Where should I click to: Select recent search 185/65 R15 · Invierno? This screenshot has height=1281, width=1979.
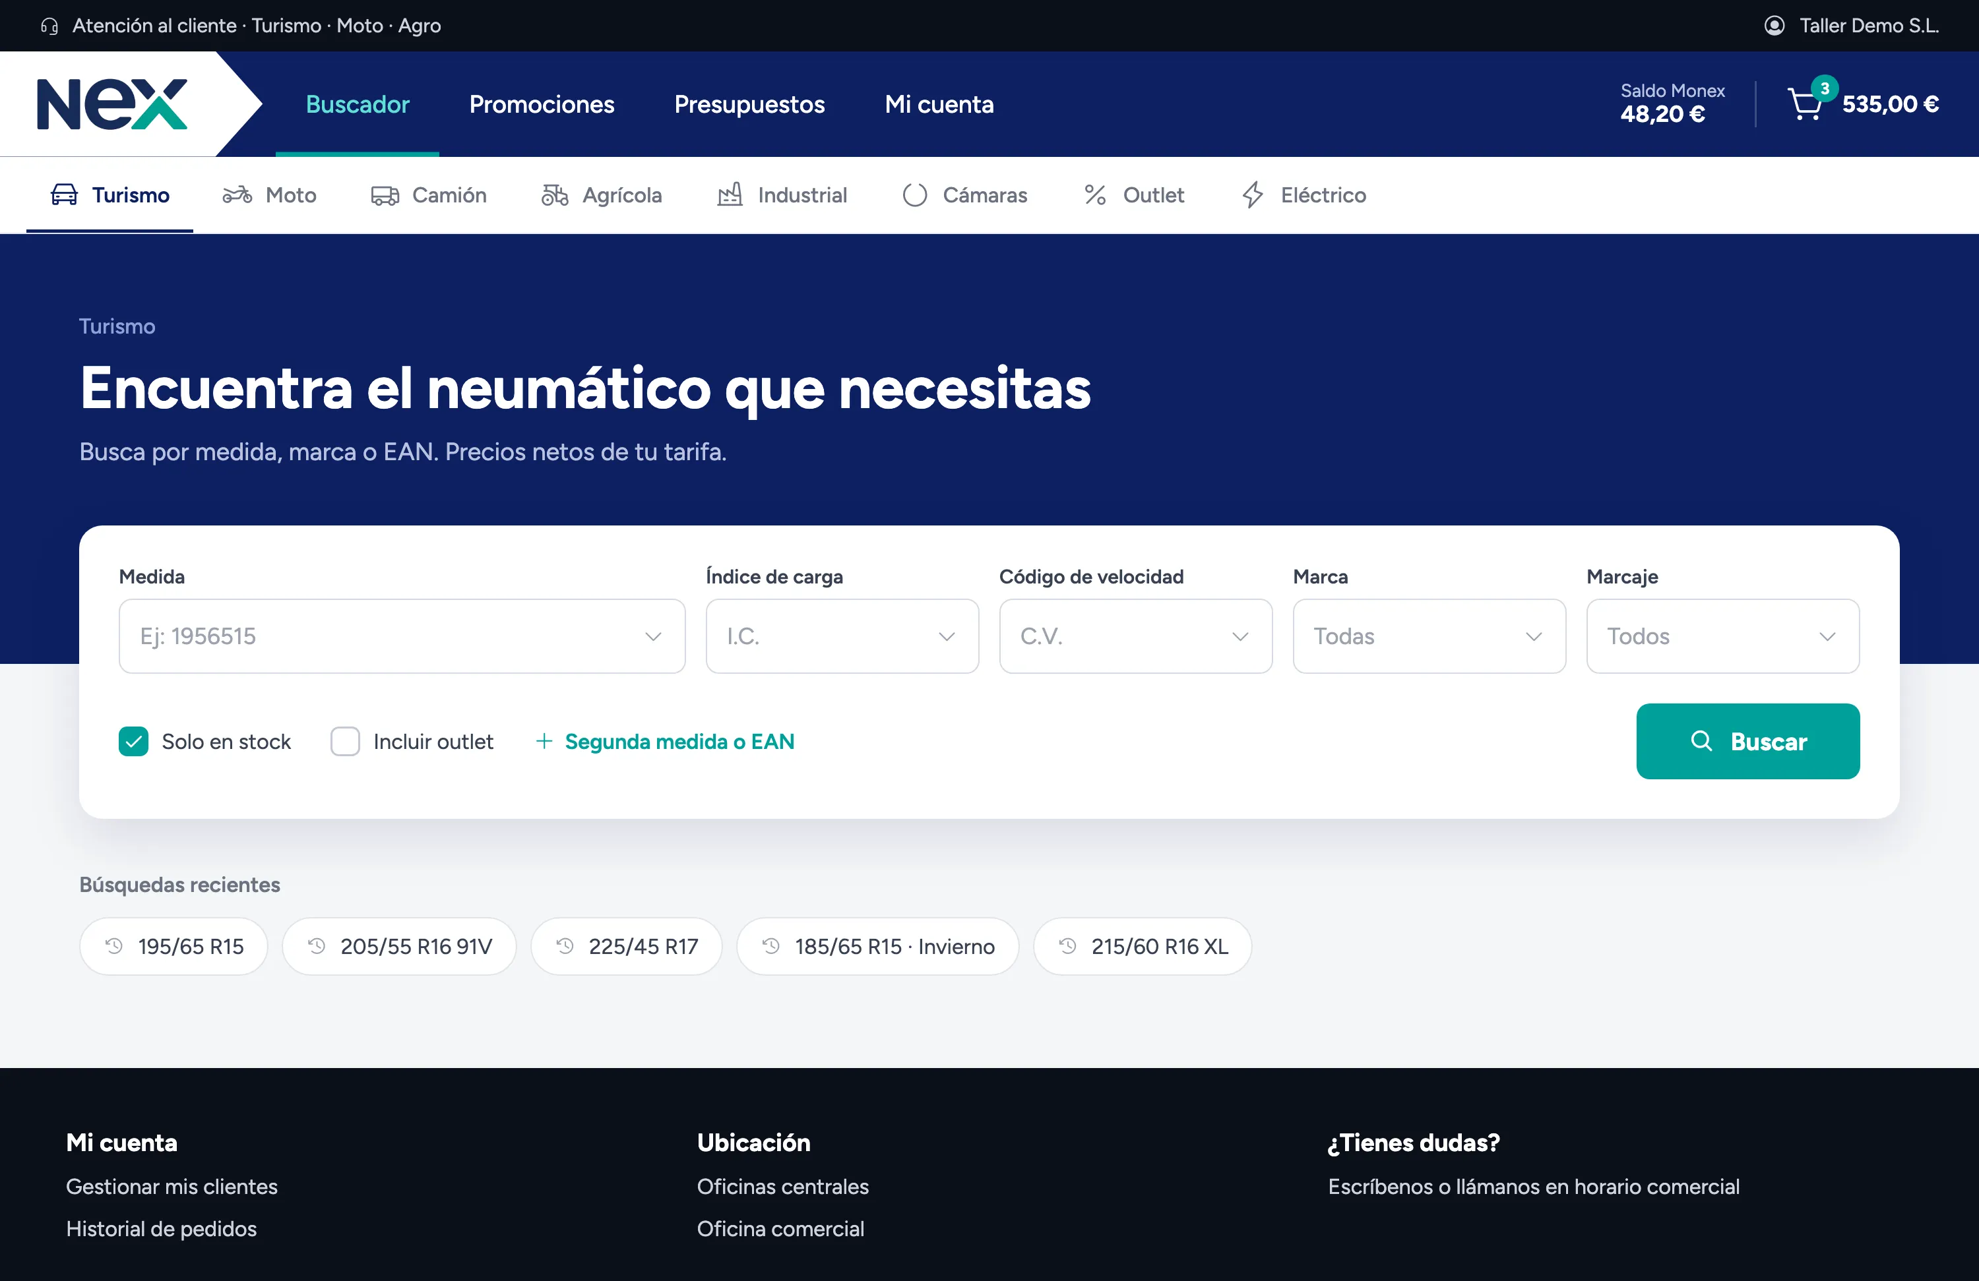pyautogui.click(x=877, y=946)
